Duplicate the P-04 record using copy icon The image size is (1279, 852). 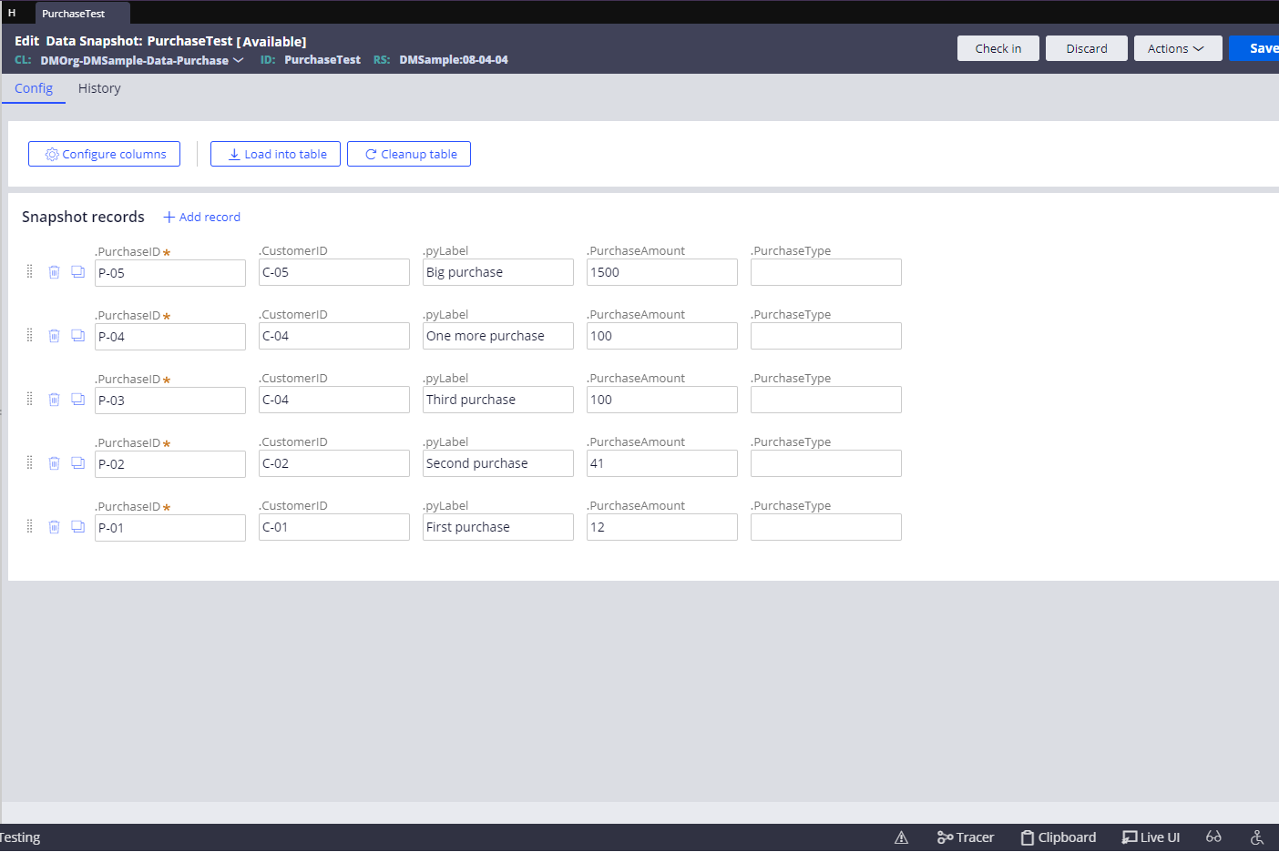pyautogui.click(x=78, y=336)
